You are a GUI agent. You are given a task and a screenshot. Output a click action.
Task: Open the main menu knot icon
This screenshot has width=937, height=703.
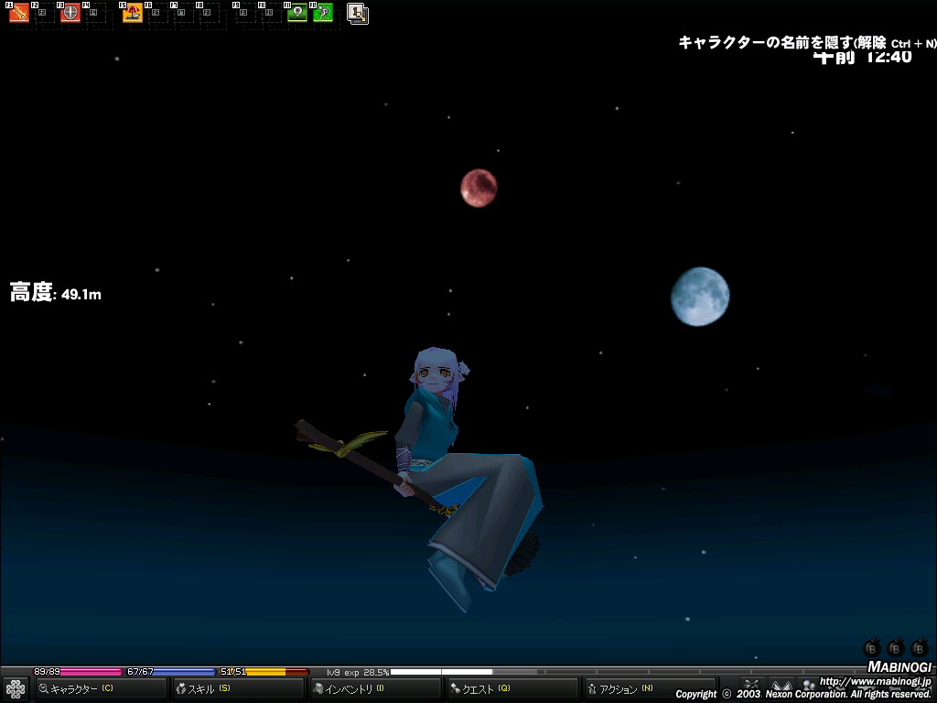pos(15,689)
